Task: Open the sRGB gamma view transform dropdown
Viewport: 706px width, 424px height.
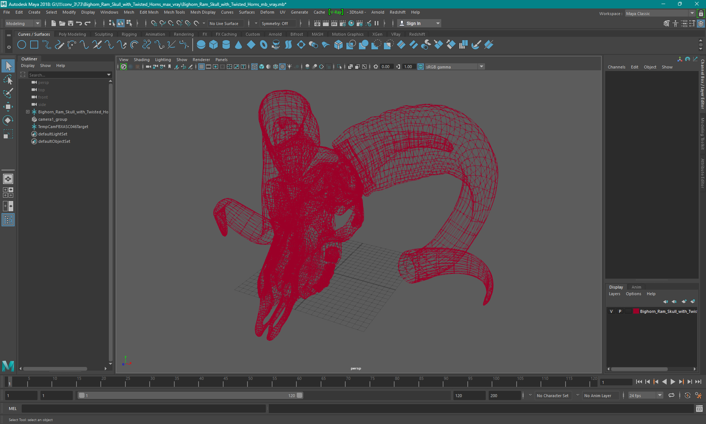Action: click(x=455, y=67)
